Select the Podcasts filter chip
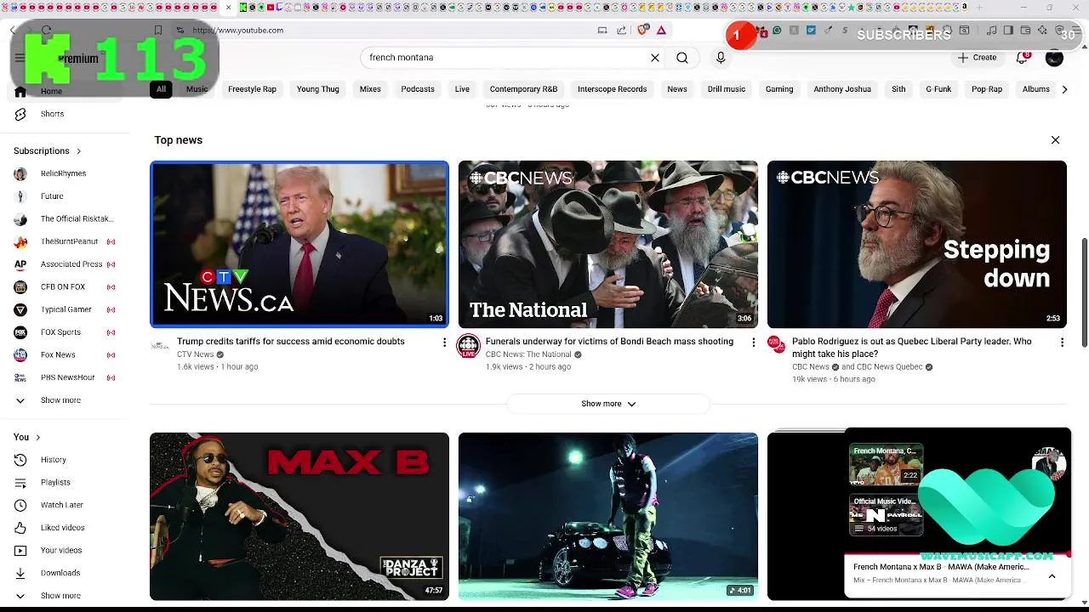This screenshot has height=612, width=1089. (418, 89)
